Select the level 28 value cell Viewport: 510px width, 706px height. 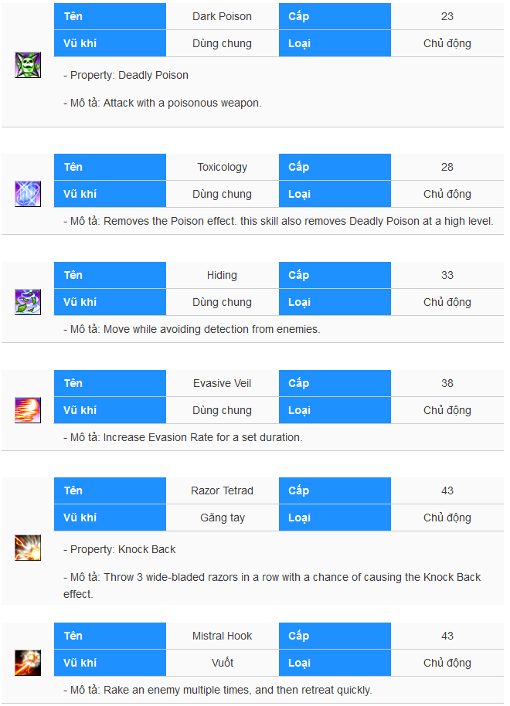tap(447, 167)
